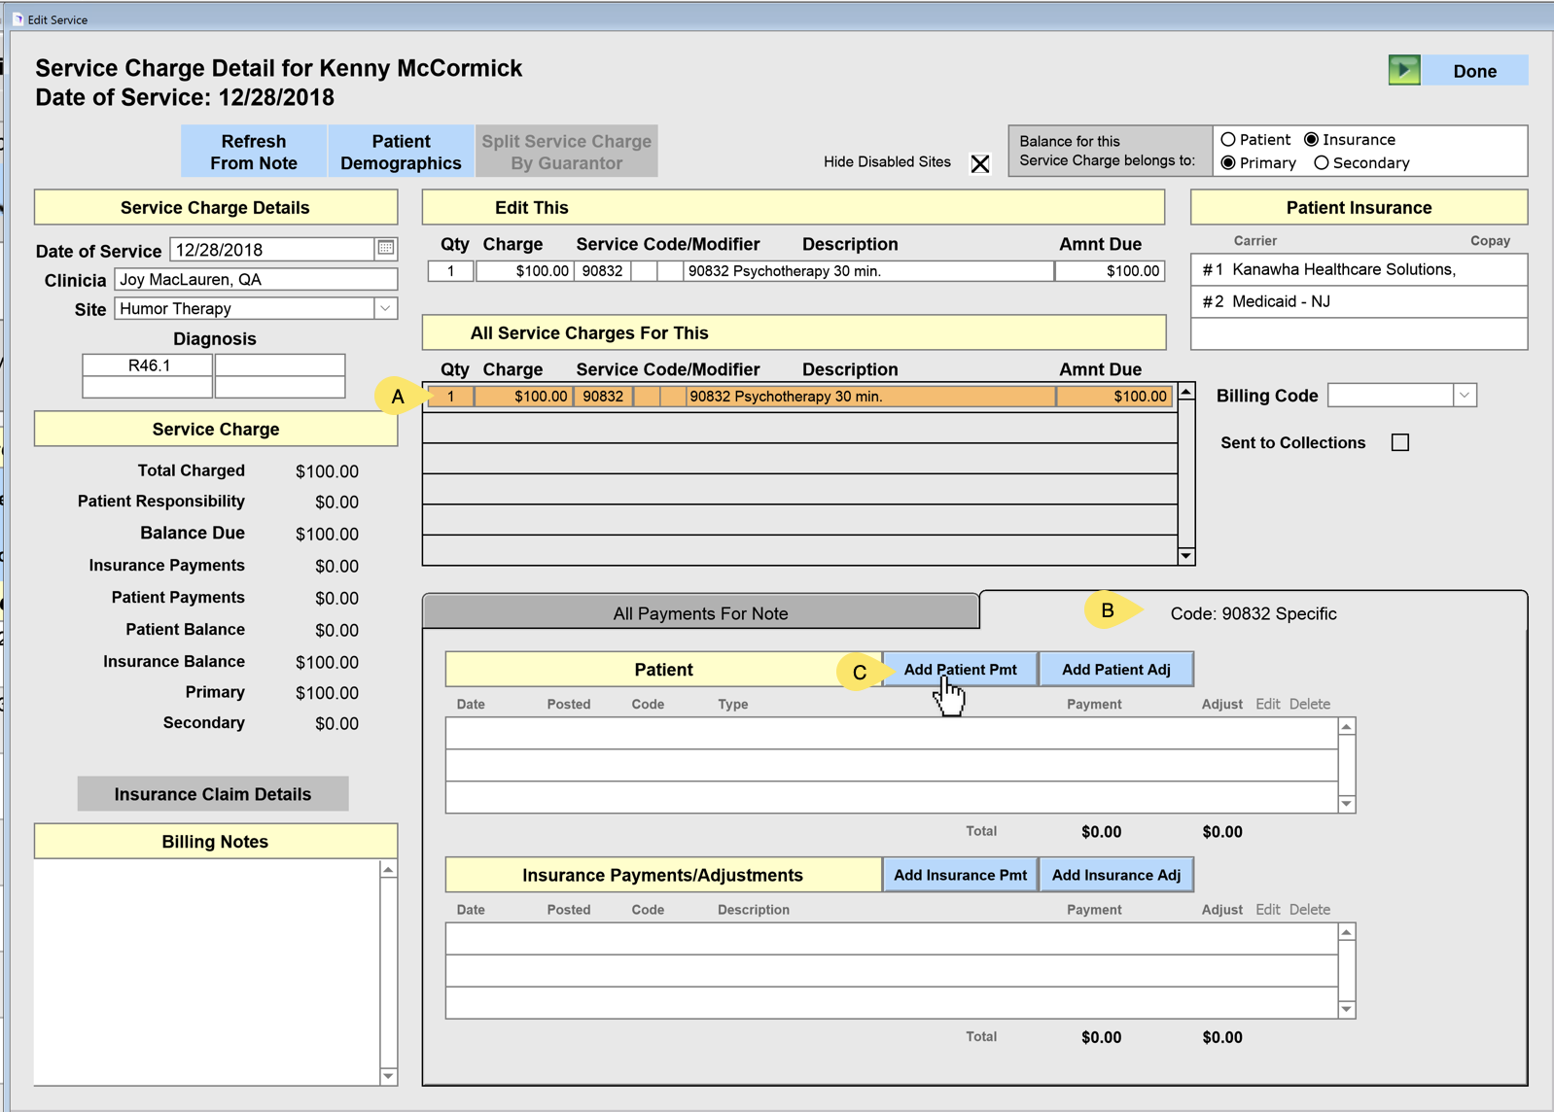Click the Edit Service window title icon
Image resolution: width=1554 pixels, height=1112 pixels.
tap(18, 19)
